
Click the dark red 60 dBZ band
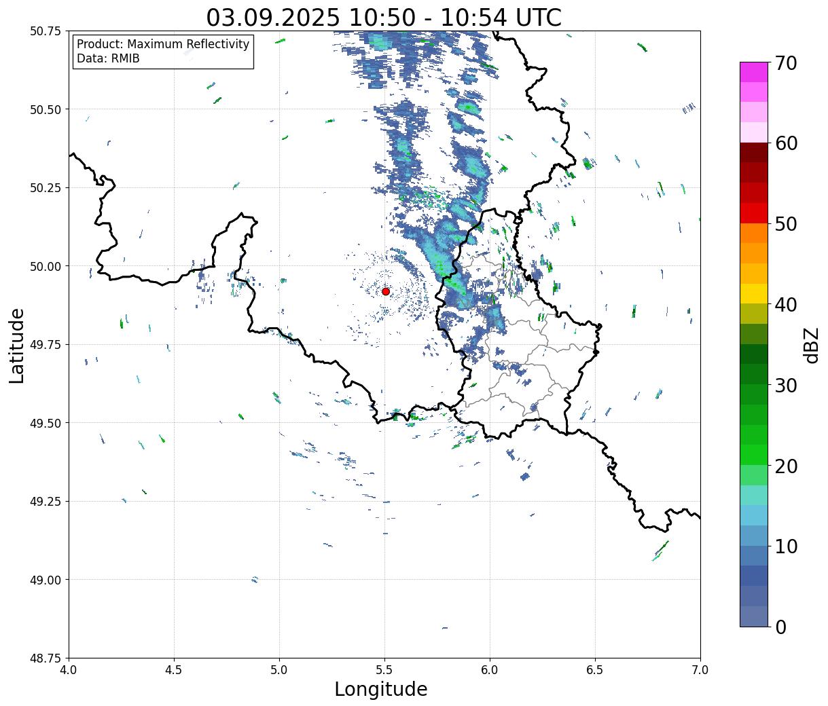(x=753, y=152)
